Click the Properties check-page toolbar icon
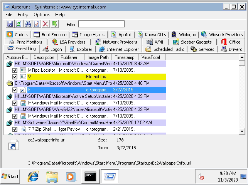 tap(37, 24)
